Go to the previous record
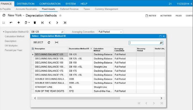Image resolution: width=193 pixels, height=110 pixels. (50, 23)
